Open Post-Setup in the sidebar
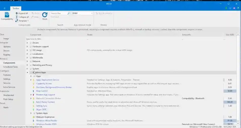 tap(8, 99)
